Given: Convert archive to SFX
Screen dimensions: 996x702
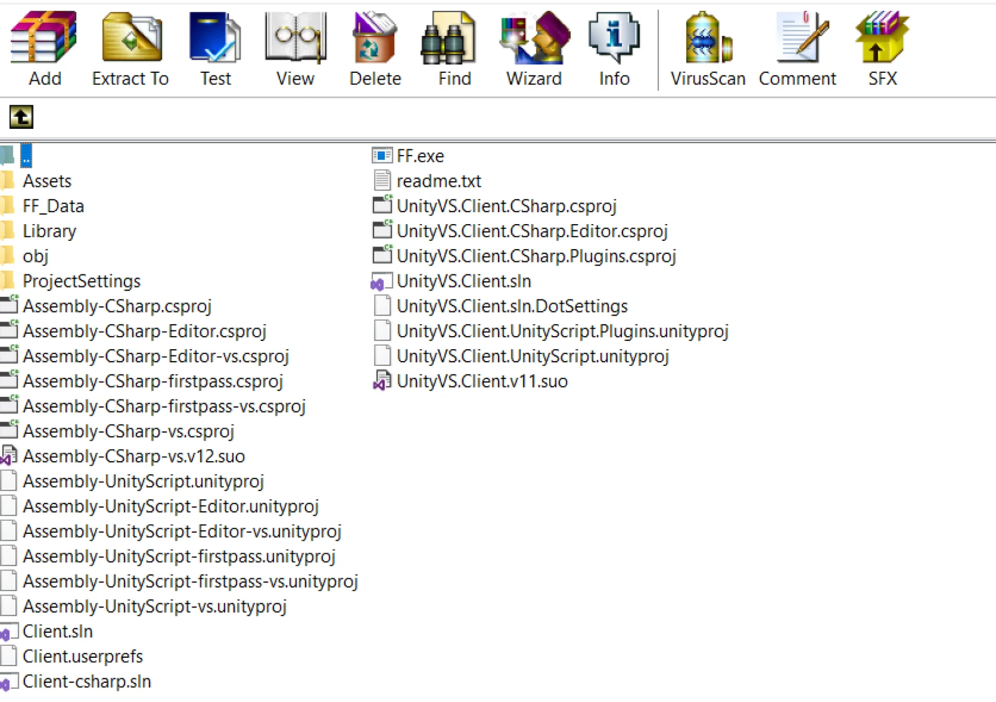Looking at the screenshot, I should (882, 49).
